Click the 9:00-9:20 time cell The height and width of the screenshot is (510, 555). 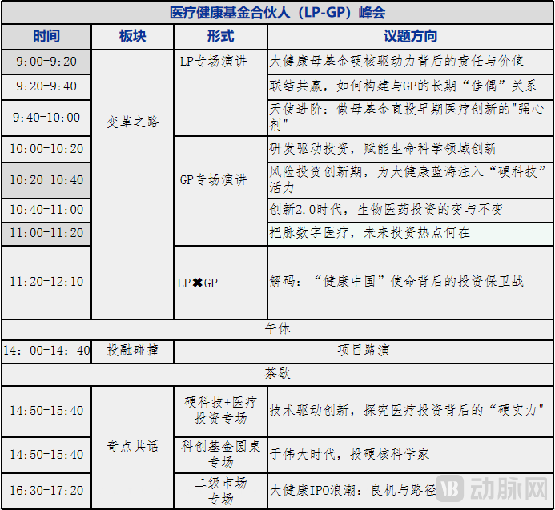tap(46, 62)
